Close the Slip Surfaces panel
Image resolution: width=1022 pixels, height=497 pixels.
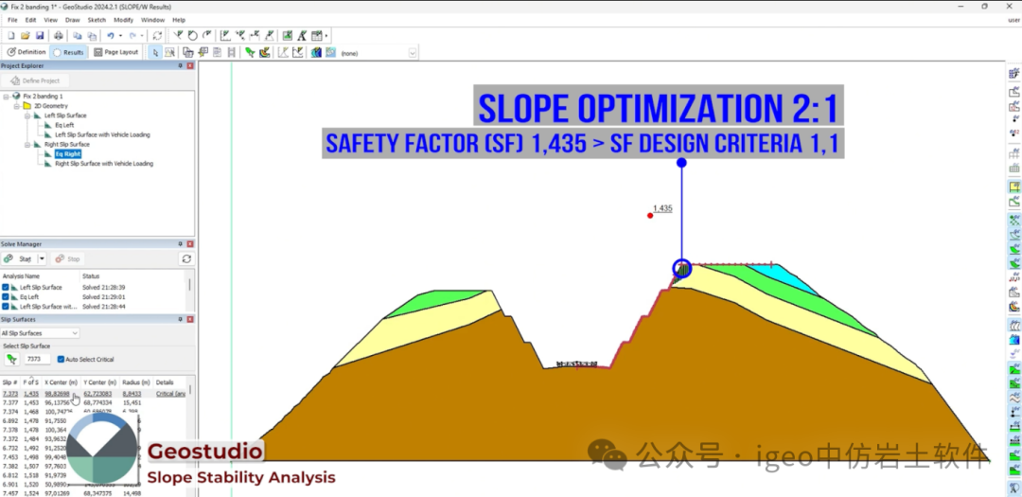point(190,320)
